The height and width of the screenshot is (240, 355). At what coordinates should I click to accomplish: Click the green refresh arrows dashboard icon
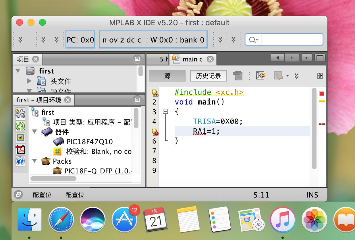[20, 126]
